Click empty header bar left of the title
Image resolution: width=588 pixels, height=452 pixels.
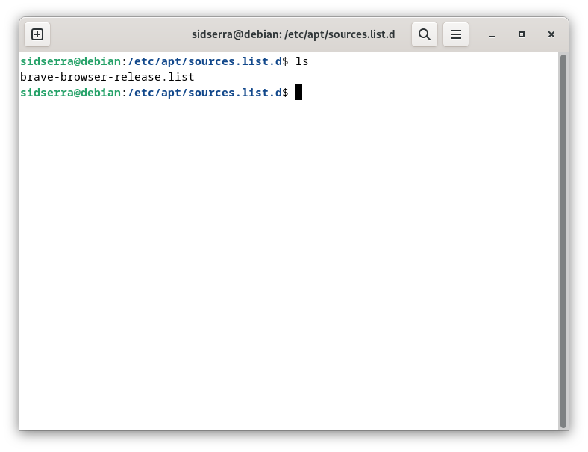pyautogui.click(x=120, y=34)
